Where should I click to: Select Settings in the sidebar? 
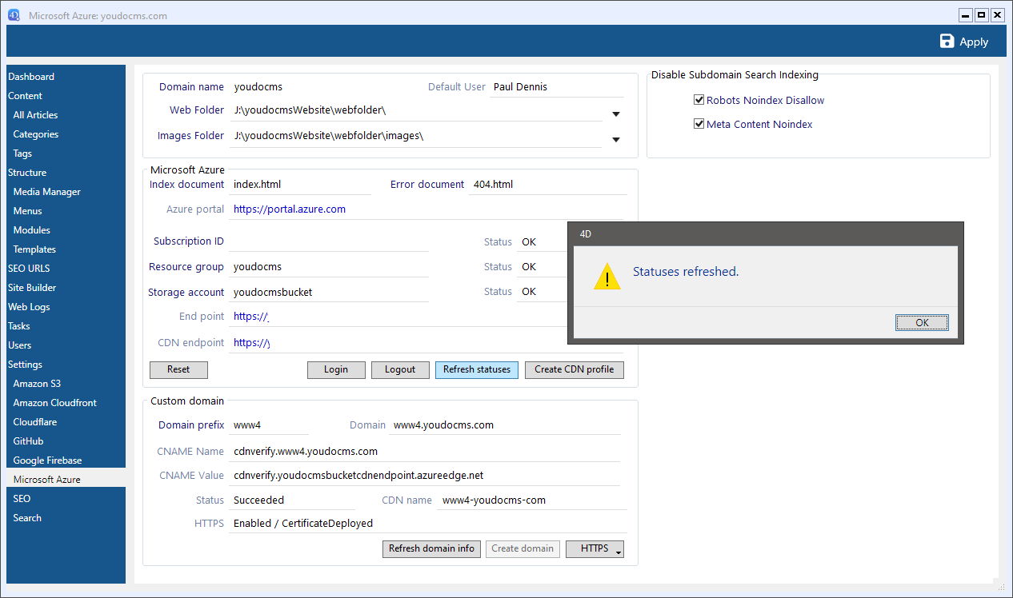coord(26,365)
